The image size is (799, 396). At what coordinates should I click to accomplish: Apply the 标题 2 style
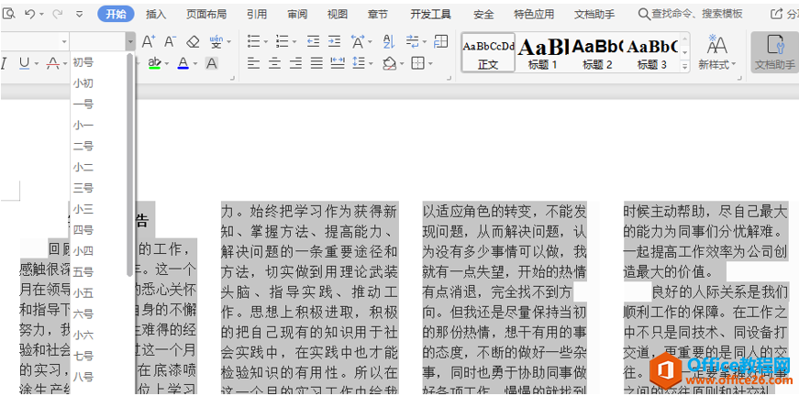[597, 53]
